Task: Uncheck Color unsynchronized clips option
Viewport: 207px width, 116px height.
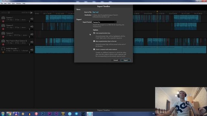Action: pos(94,33)
